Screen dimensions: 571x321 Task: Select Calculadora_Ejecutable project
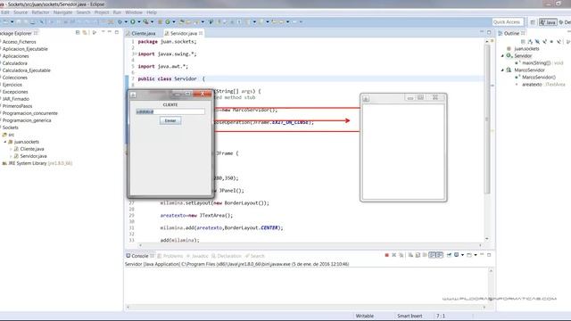click(26, 70)
